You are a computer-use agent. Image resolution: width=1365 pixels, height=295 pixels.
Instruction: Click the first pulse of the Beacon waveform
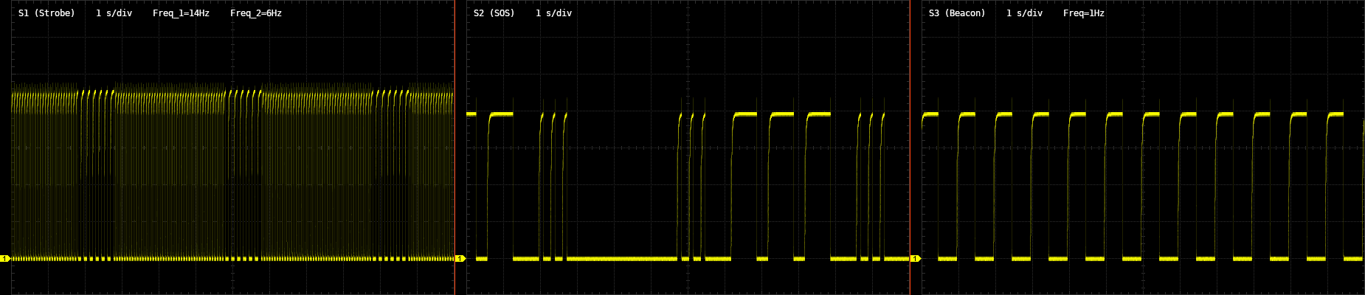930,114
